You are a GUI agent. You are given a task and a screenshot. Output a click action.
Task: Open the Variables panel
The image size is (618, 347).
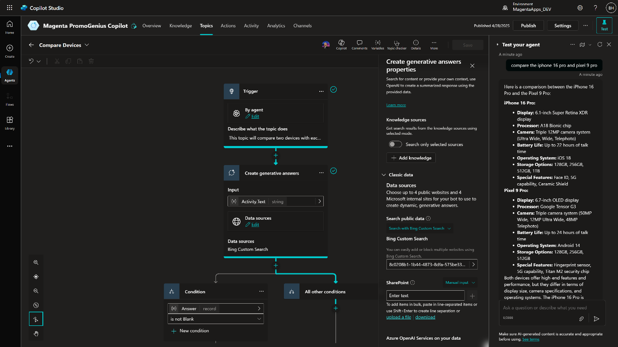coord(377,45)
